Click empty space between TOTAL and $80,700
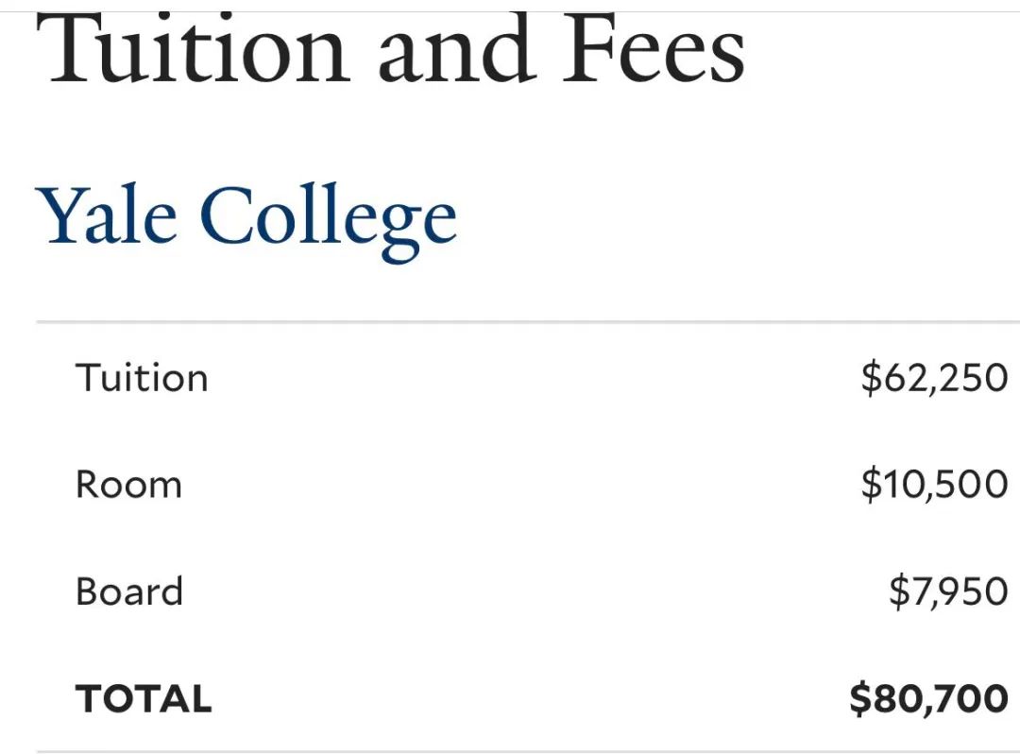Image resolution: width=1020 pixels, height=754 pixels. point(531,698)
